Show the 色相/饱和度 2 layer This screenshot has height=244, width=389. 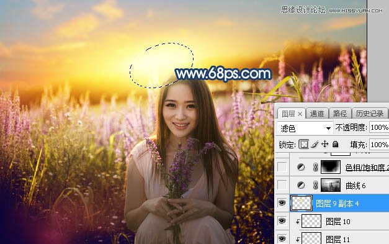coord(282,167)
